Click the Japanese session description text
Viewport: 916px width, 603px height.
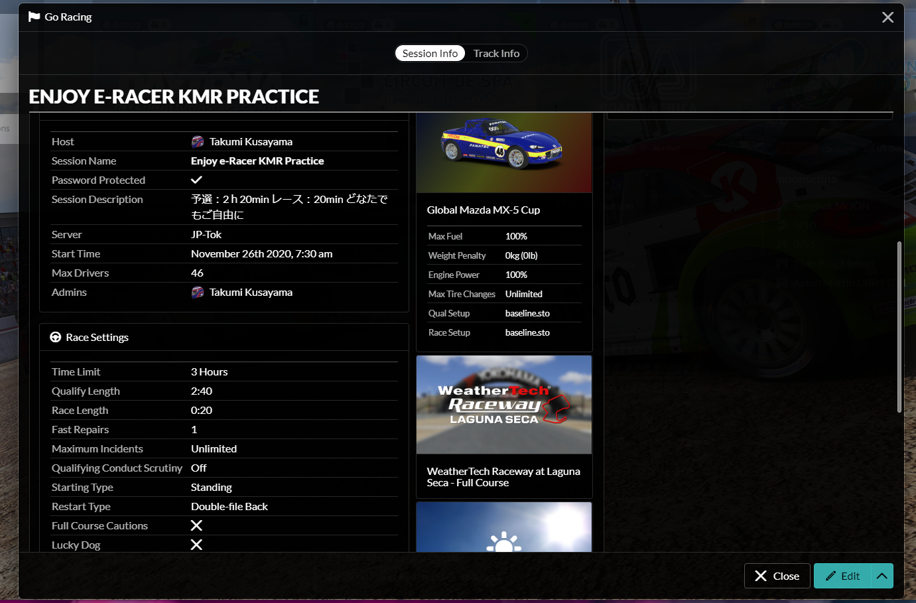click(289, 207)
